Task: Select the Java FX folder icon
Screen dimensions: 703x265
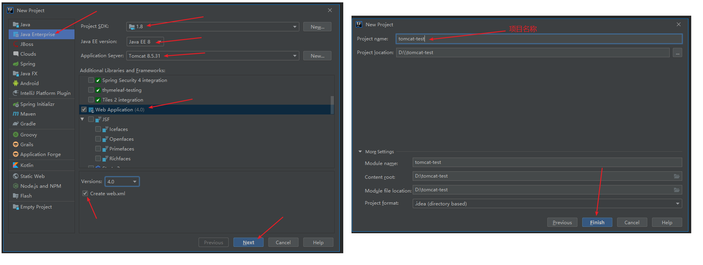Action: 16,74
